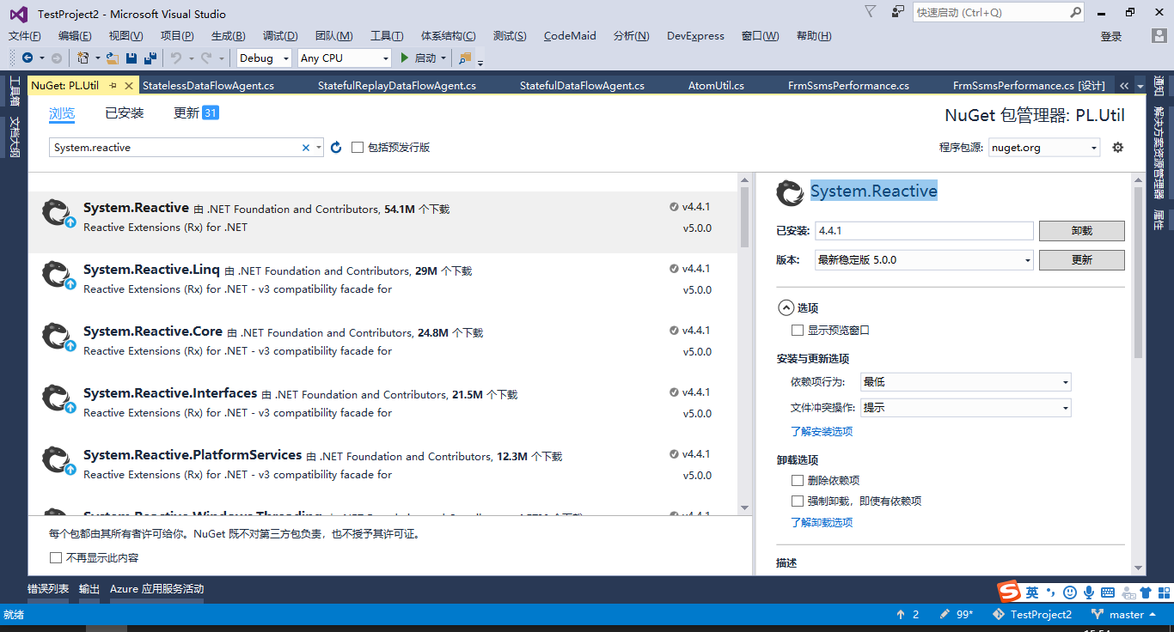Click the sign-in link
Image resolution: width=1174 pixels, height=632 pixels.
click(1111, 36)
